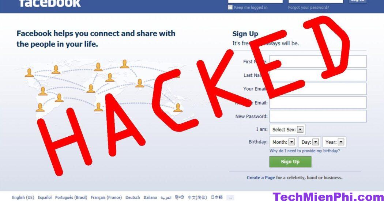Image resolution: width=384 pixels, height=201 pixels.
Task: Expand the Select Sex dropdown
Action: 287,129
